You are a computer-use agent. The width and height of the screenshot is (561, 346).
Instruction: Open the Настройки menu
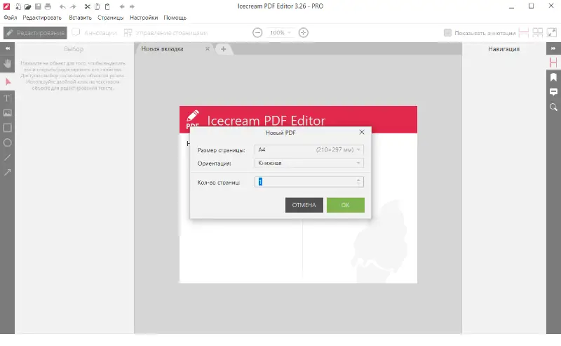point(144,18)
